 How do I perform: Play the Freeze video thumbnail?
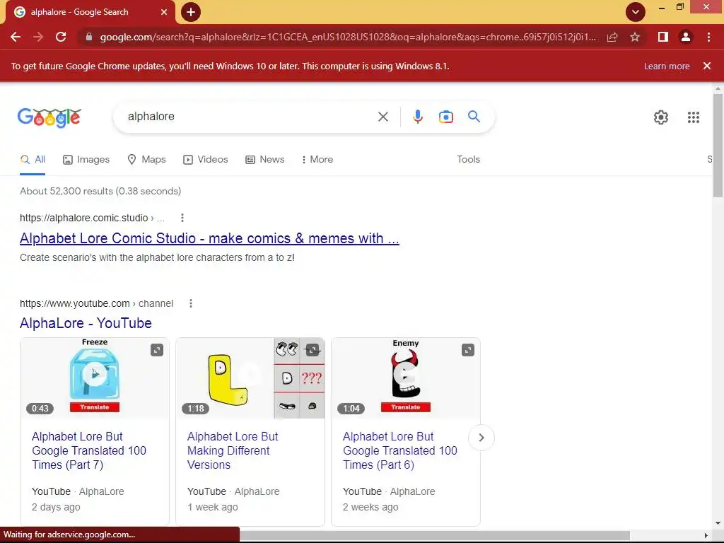pyautogui.click(x=95, y=373)
